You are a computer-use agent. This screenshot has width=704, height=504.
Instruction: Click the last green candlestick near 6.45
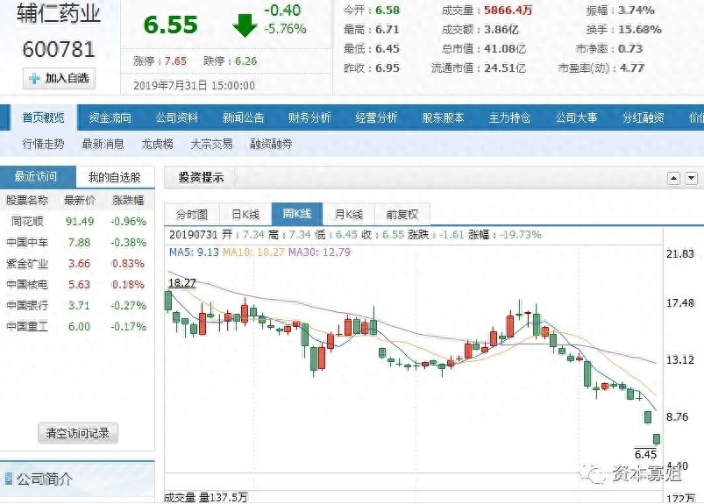tap(657, 439)
